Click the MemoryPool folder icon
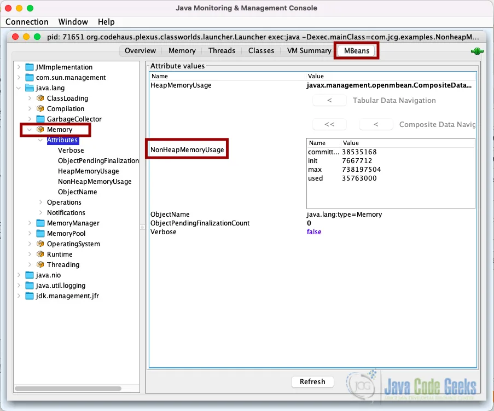This screenshot has height=411, width=494. (40, 234)
